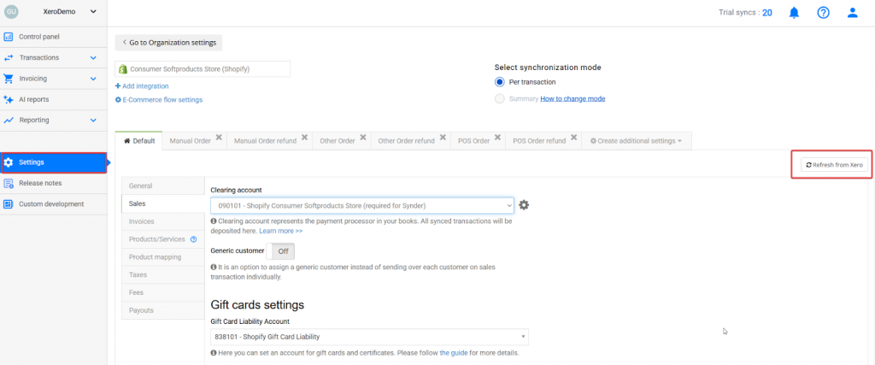Image resolution: width=875 pixels, height=365 pixels.
Task: Open Gift Card Liability Account dropdown
Action: pos(369,337)
